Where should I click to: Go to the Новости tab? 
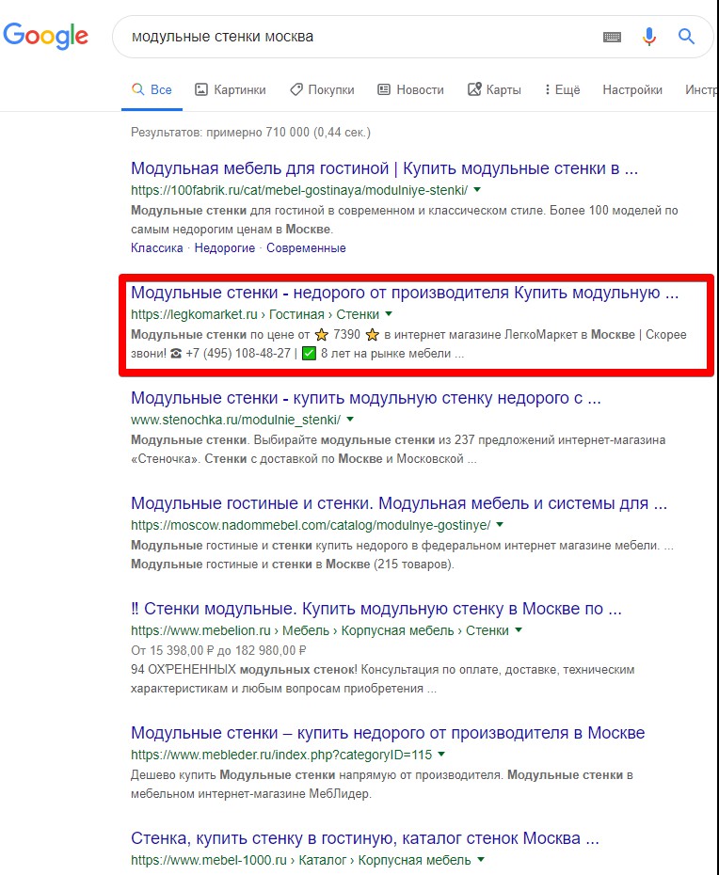(410, 89)
